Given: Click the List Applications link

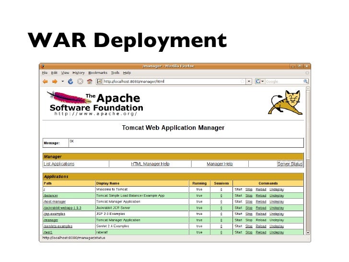Looking at the screenshot, I should [59, 164].
